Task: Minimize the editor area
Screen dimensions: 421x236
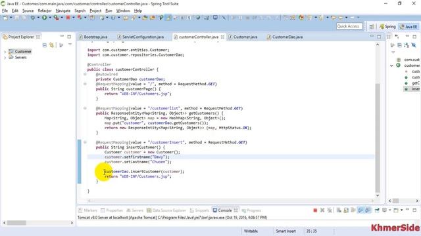Action: pos(372,36)
